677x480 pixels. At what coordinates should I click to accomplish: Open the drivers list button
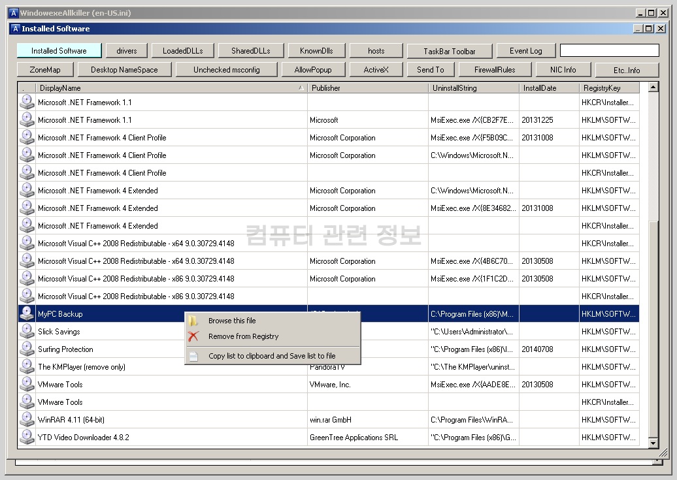pos(127,50)
